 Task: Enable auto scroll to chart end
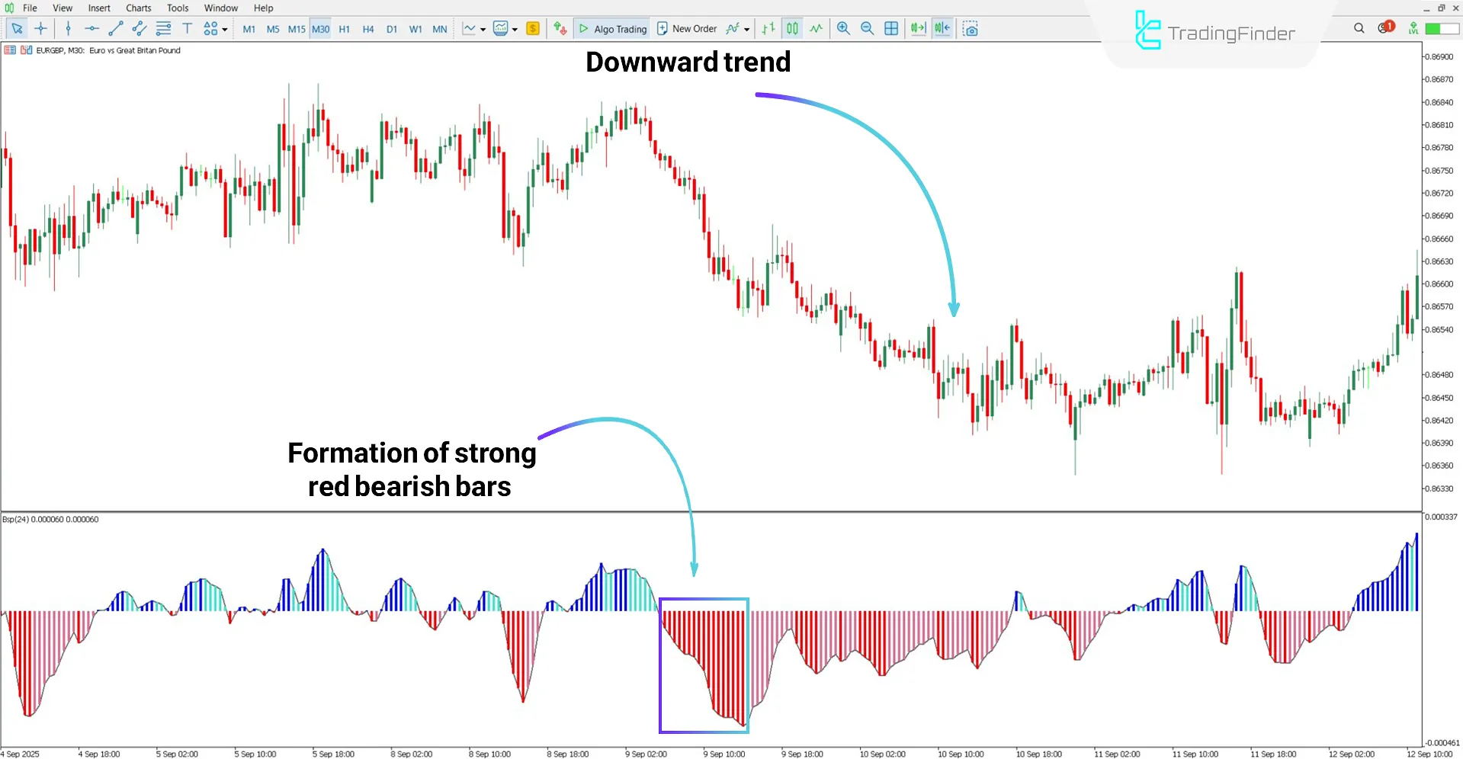tap(917, 28)
